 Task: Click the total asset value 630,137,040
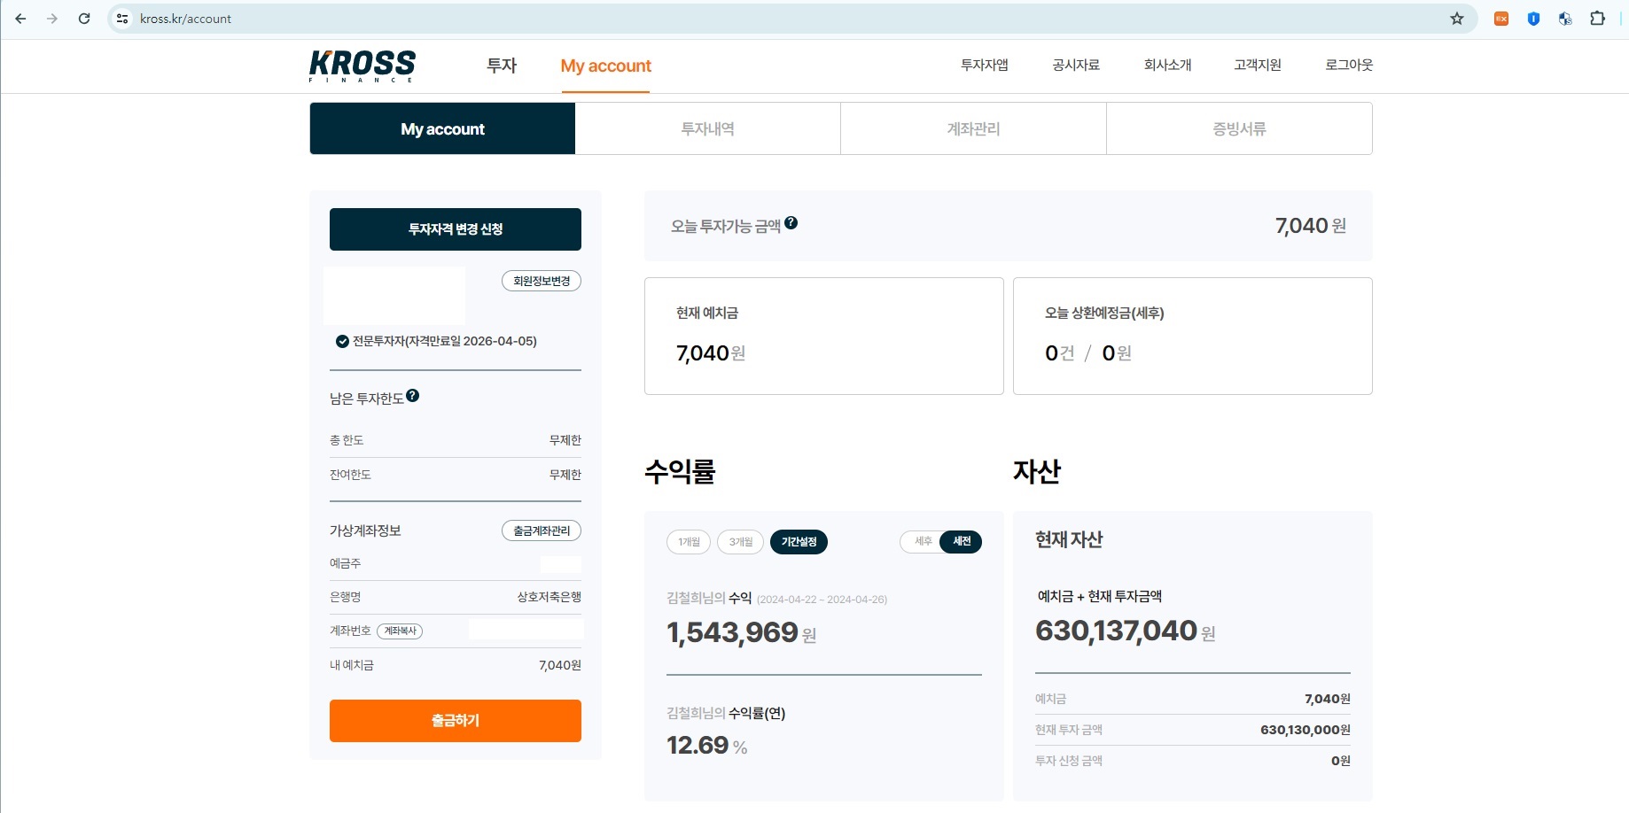(x=1117, y=631)
